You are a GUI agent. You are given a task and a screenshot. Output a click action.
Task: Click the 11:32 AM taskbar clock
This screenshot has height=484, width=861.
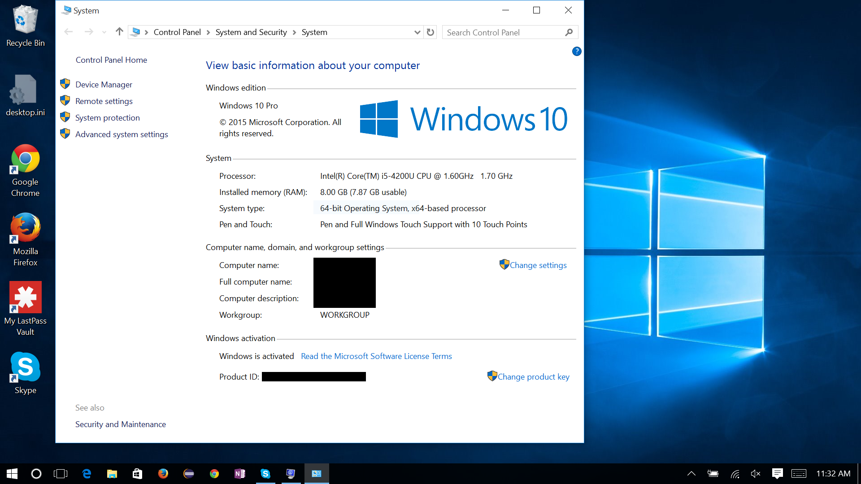[833, 474]
